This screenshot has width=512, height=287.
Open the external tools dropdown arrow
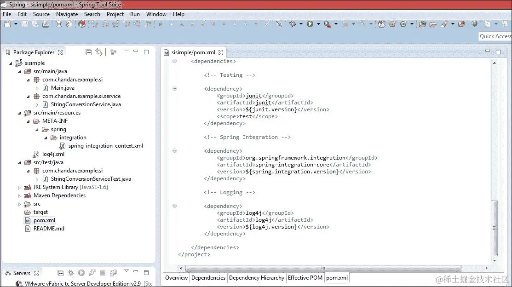[x=336, y=24]
